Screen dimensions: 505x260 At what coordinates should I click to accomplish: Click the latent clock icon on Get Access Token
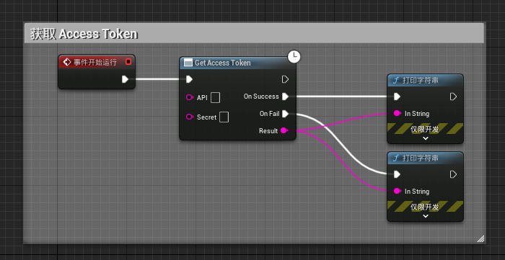(x=294, y=57)
